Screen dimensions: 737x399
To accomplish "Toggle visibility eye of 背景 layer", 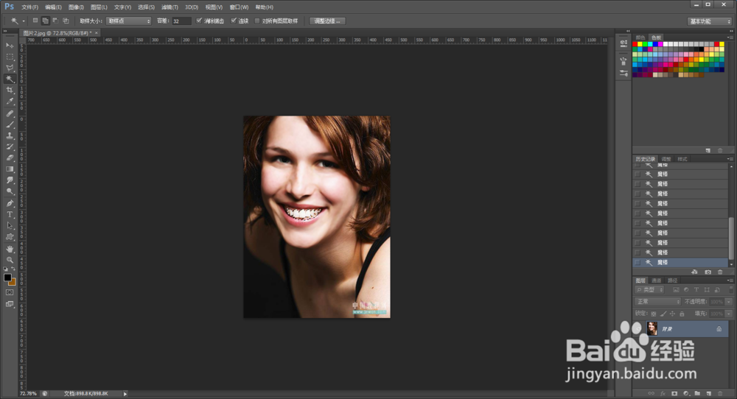I will [x=638, y=329].
